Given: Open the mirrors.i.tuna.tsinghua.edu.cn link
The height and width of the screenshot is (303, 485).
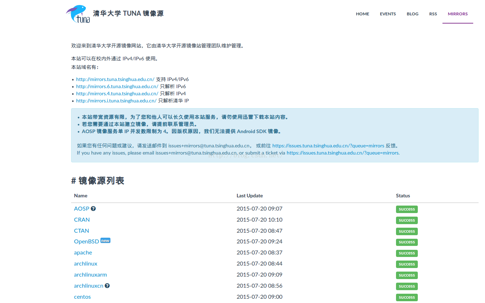Looking at the screenshot, I should point(116,101).
